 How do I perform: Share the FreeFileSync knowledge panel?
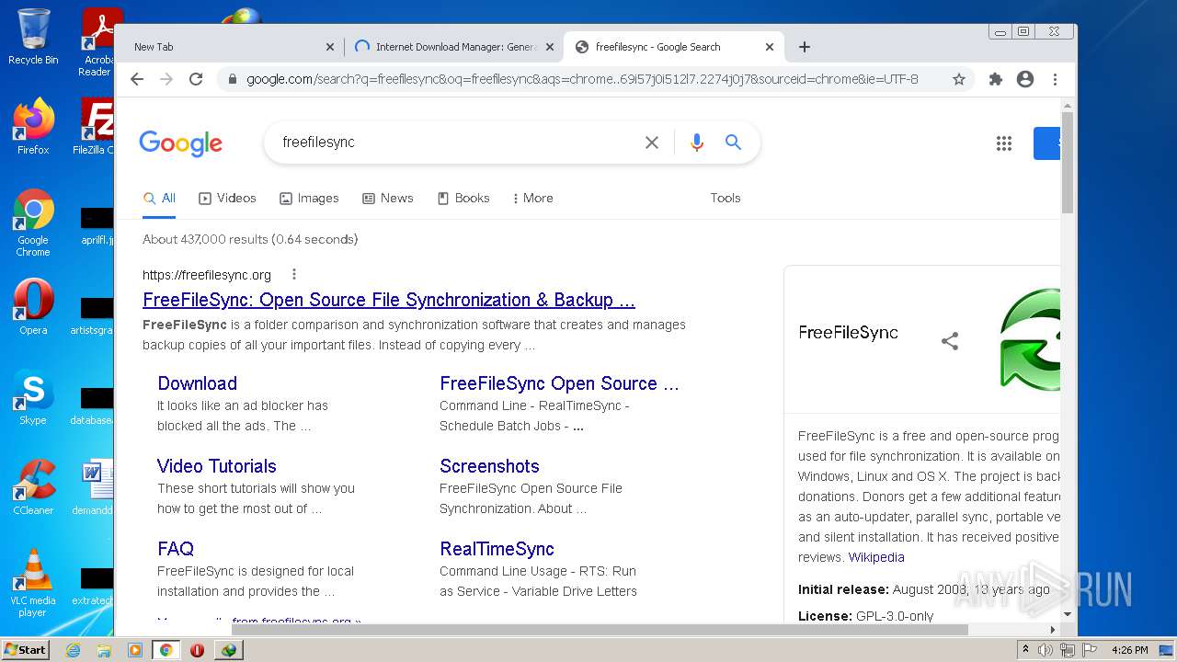click(950, 341)
